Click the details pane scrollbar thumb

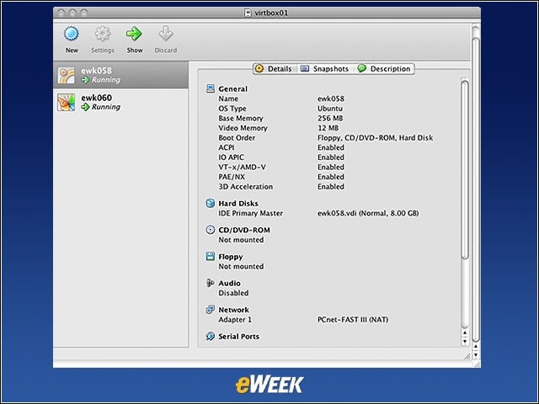tap(465, 170)
